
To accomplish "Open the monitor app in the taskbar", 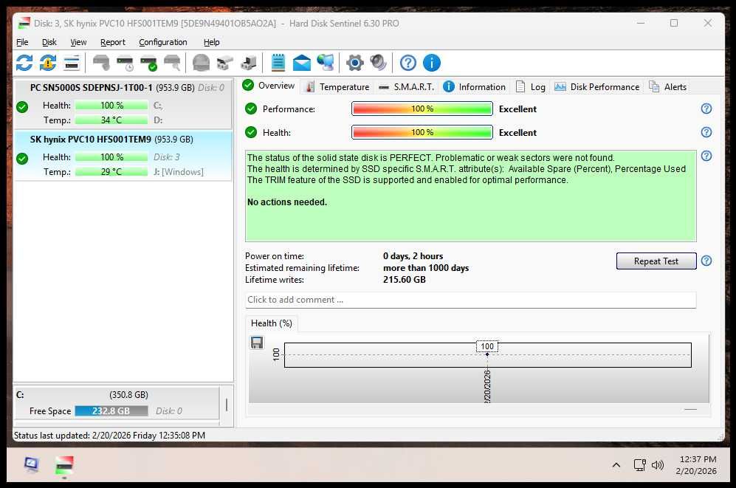I will 31,465.
